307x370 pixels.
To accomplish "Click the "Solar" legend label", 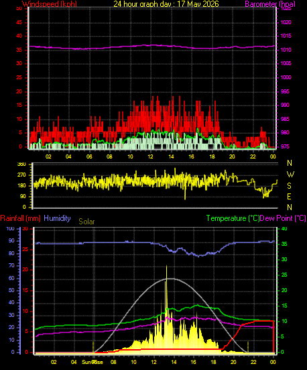I will point(86,222).
